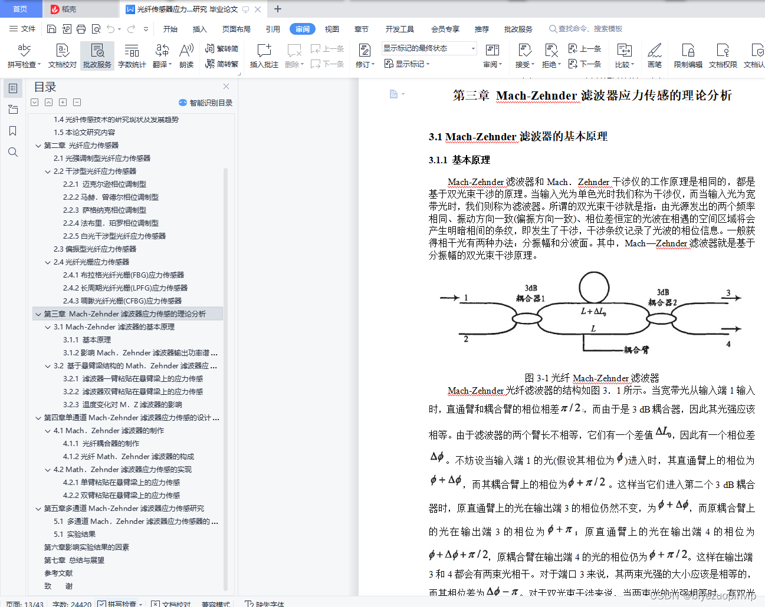This screenshot has width=765, height=607.
Task: Toggle 文档校对 in the status bar
Action: coord(171,603)
